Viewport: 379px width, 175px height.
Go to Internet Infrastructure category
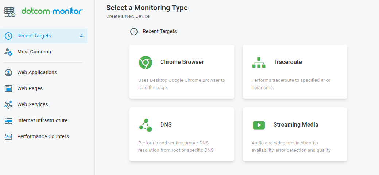click(x=43, y=120)
